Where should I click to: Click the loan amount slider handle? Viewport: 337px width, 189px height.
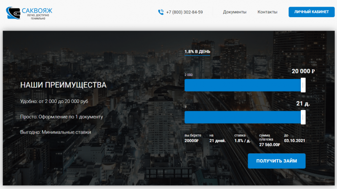tap(303, 85)
